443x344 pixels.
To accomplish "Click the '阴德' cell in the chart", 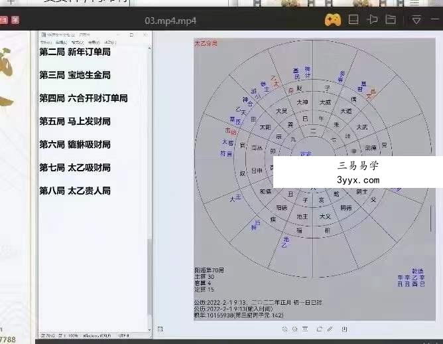I will click(346, 208).
